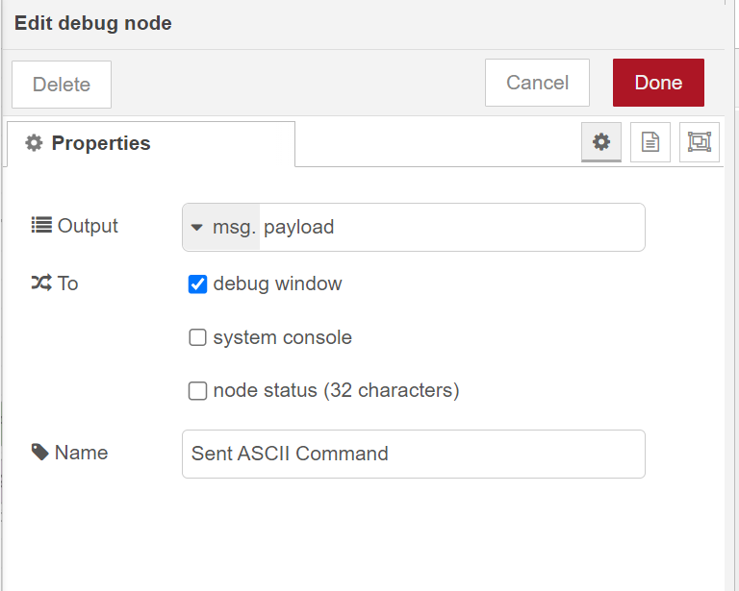Disable the debug window checkbox

pos(198,284)
